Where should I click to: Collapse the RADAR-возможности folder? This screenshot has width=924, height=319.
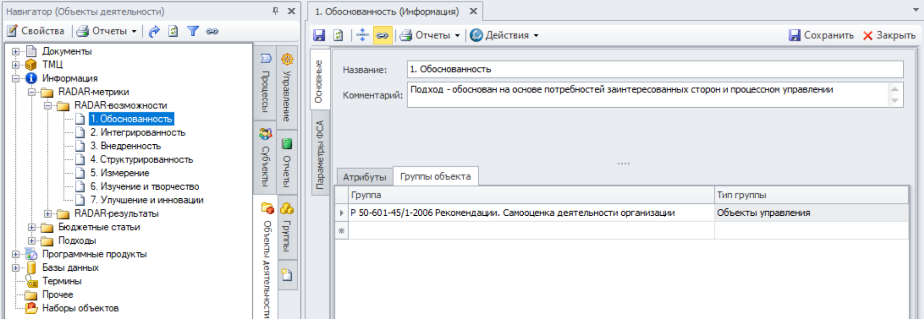(x=47, y=105)
